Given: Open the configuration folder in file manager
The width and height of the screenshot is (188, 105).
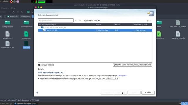Looking at the screenshot, I should point(7,24).
